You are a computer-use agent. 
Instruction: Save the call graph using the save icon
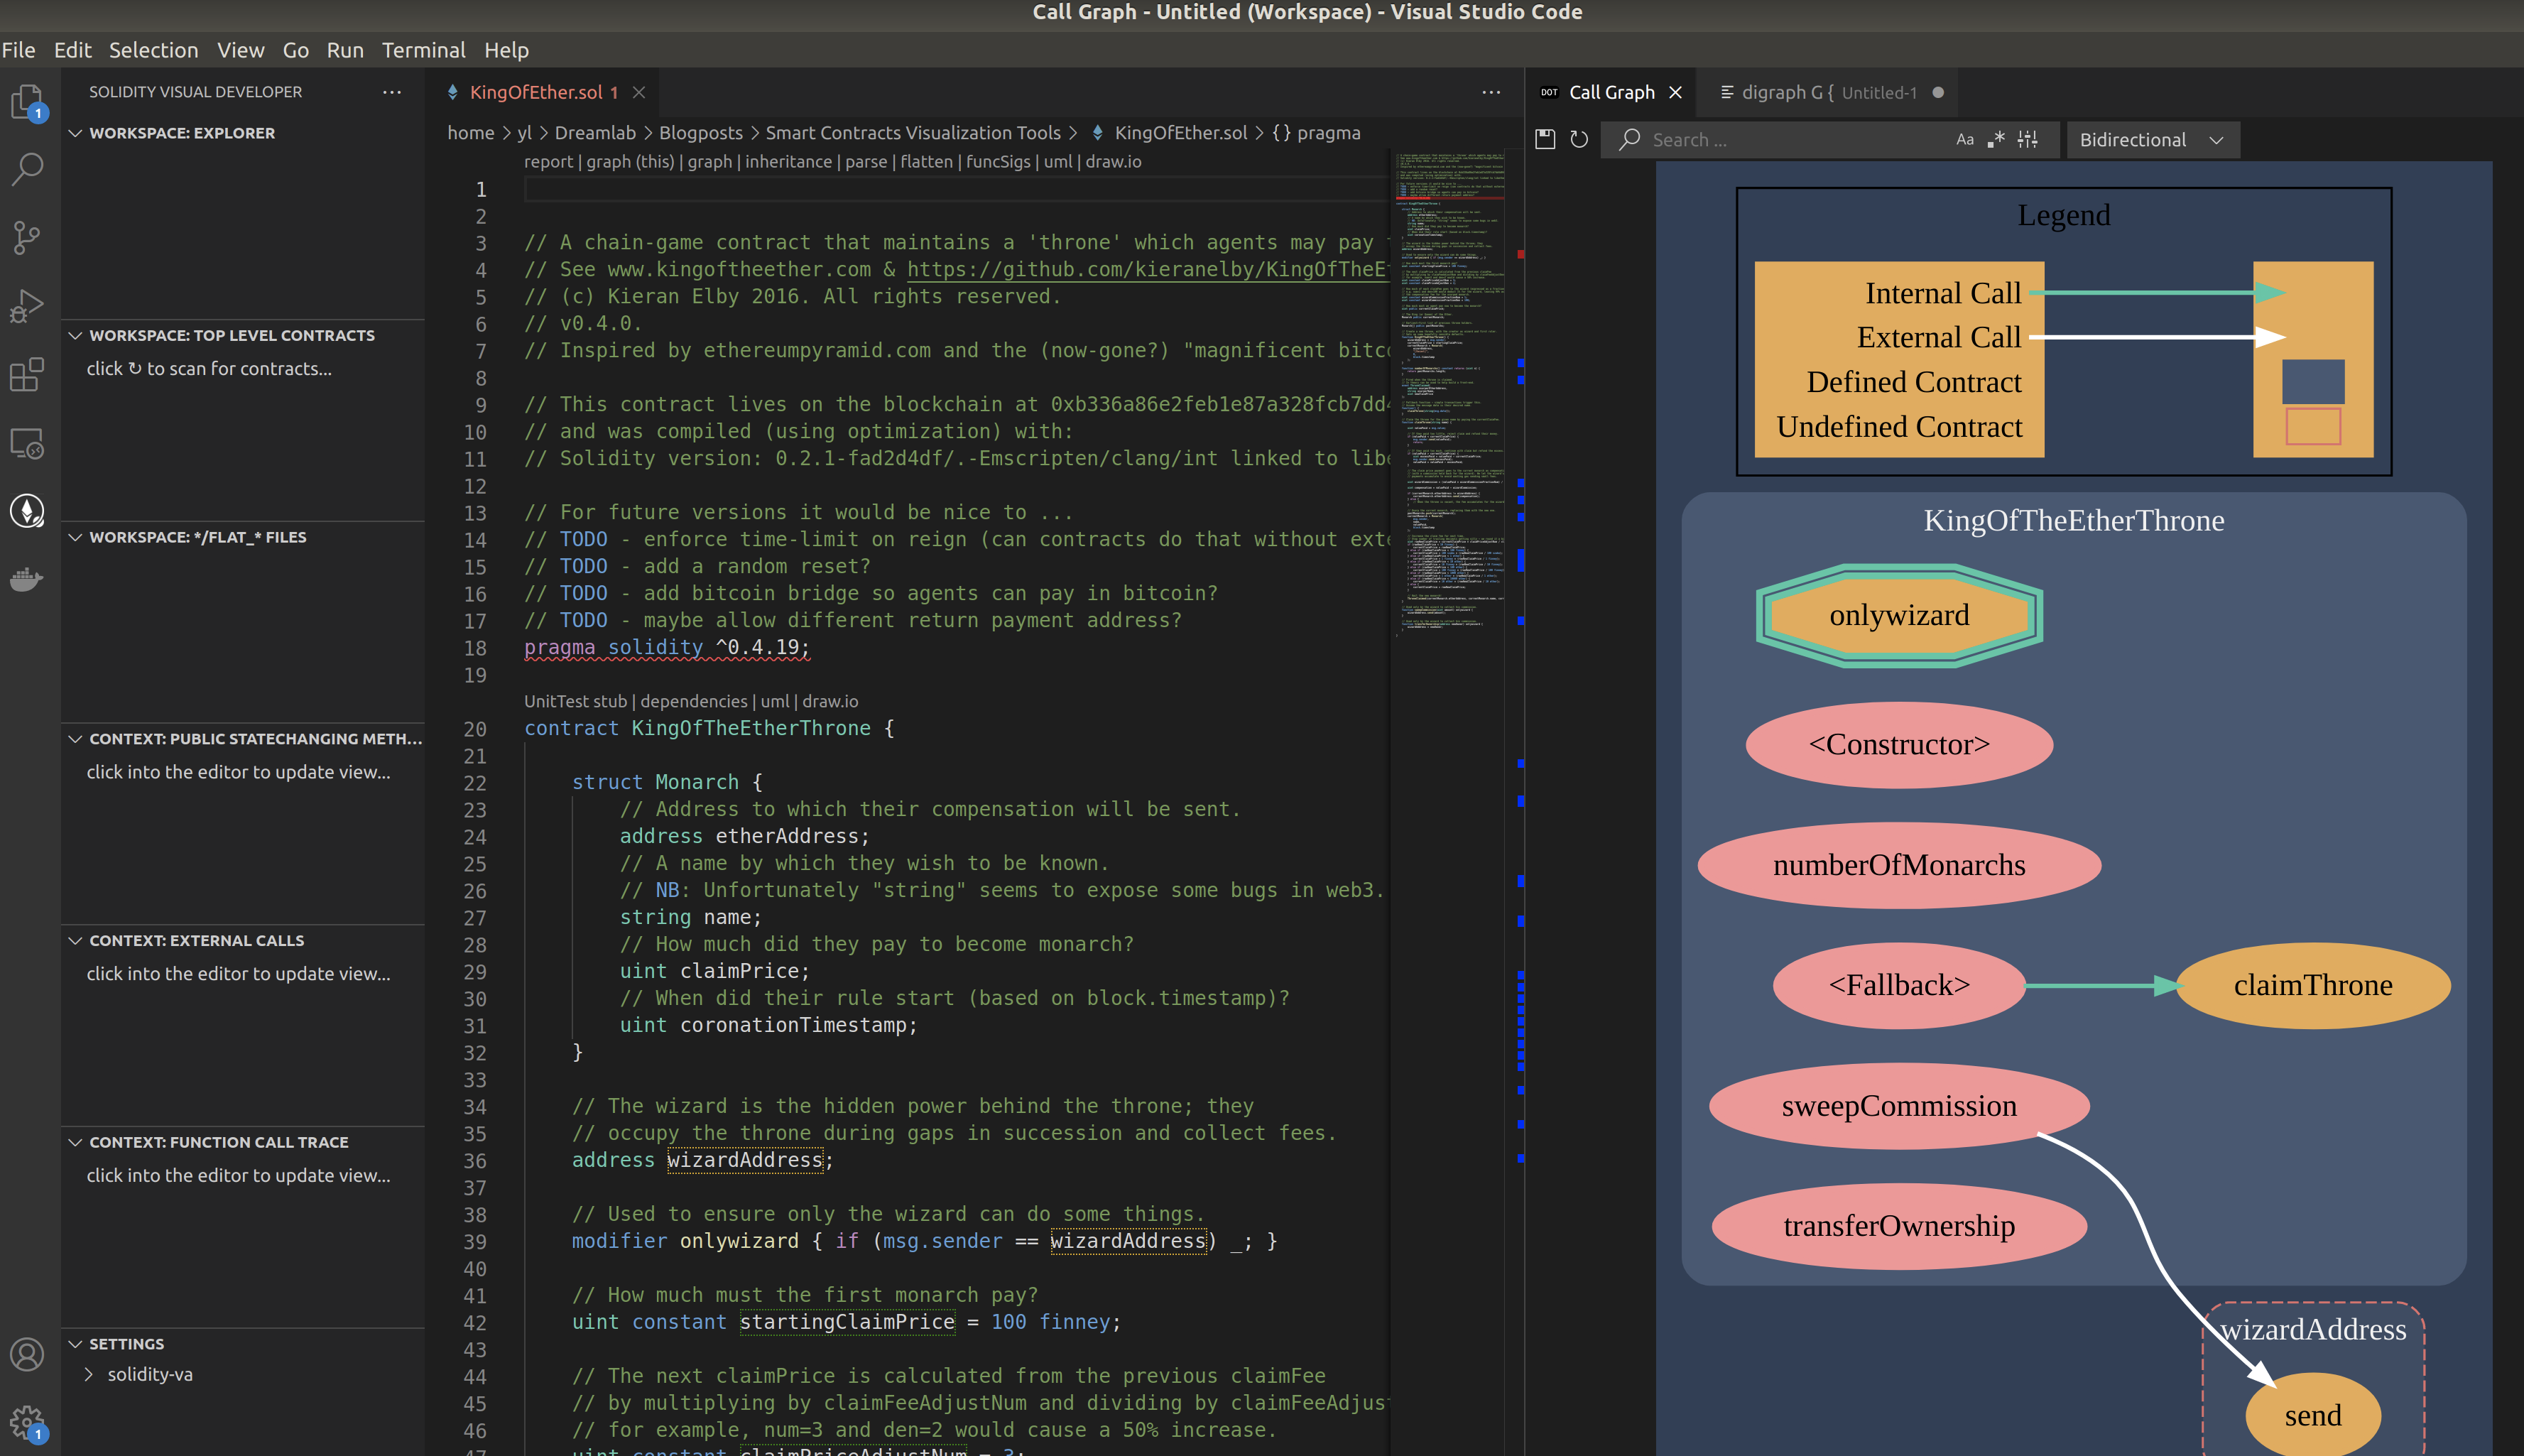click(x=1545, y=139)
